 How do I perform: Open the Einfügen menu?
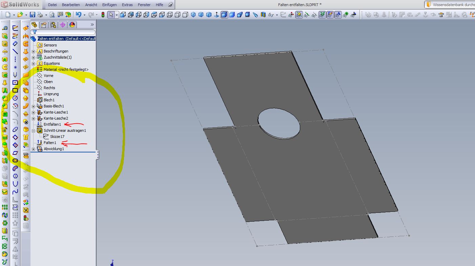point(109,5)
